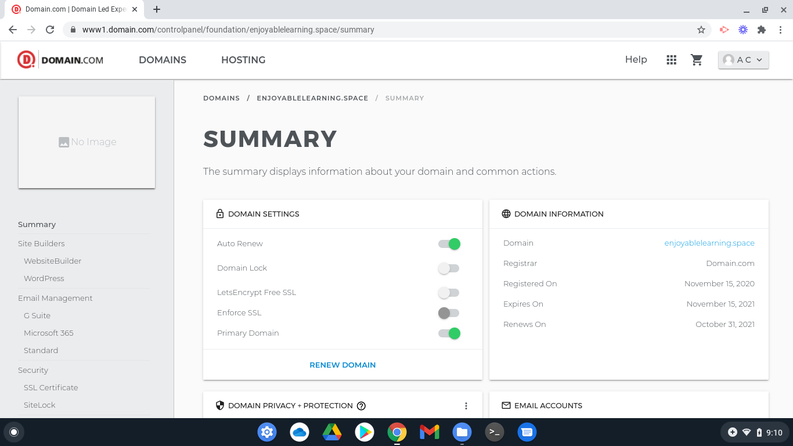Click Site Builders sidebar heading
Image resolution: width=793 pixels, height=446 pixels.
pyautogui.click(x=41, y=243)
